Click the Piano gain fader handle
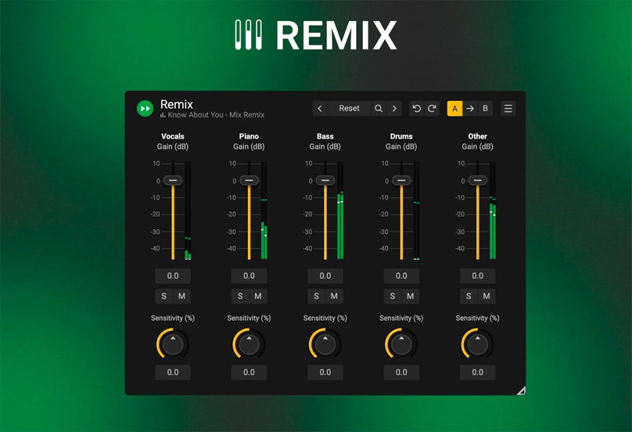632x432 pixels. (x=249, y=180)
